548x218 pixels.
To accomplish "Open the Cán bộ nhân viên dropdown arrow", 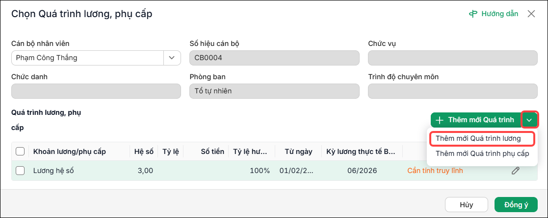I will point(172,58).
